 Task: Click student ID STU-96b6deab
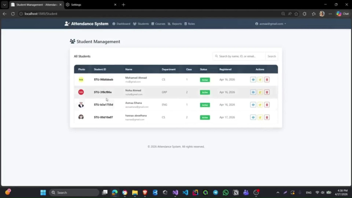point(103,79)
